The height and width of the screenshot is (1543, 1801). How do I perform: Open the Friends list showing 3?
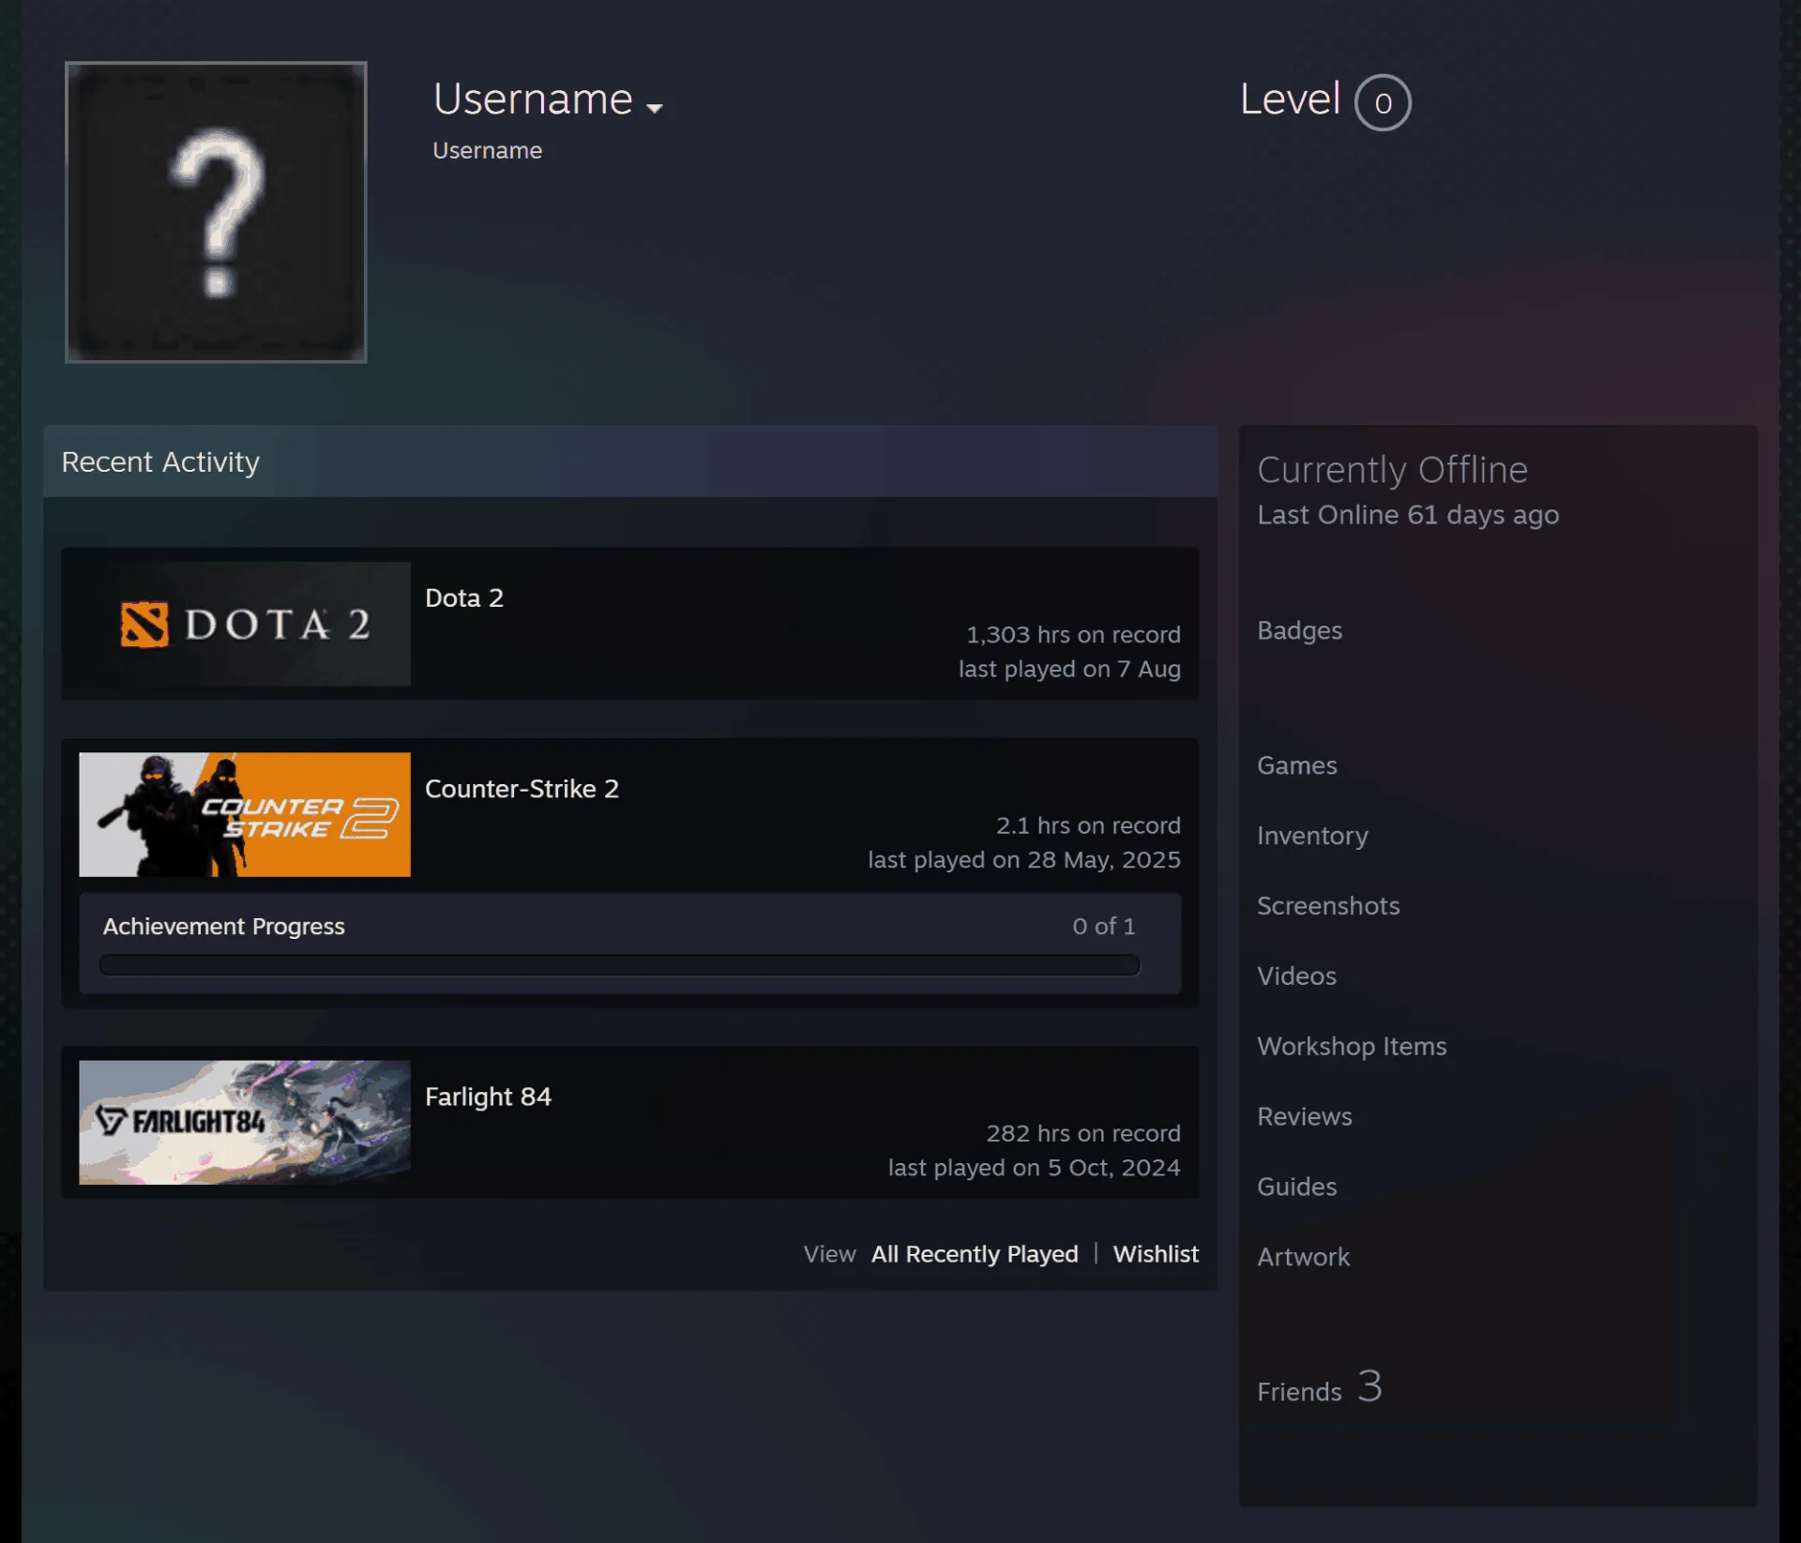(x=1319, y=1388)
